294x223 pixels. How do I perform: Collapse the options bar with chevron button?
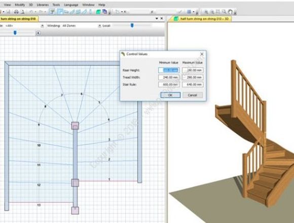38,33
